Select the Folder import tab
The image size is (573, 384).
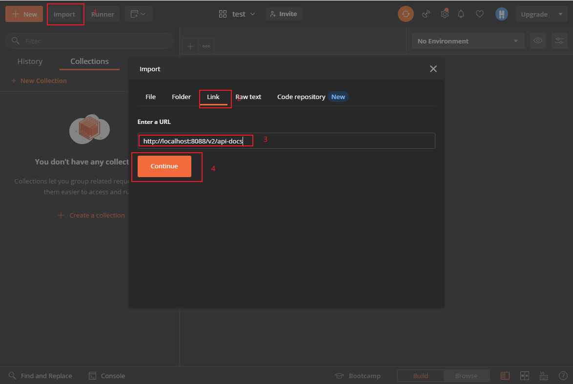181,97
